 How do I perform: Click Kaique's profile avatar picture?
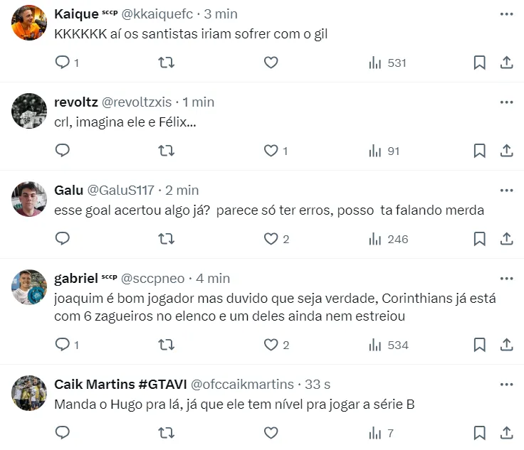(x=29, y=23)
